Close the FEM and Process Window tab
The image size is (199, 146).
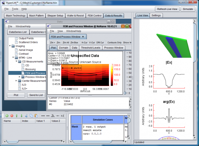pos(83,37)
